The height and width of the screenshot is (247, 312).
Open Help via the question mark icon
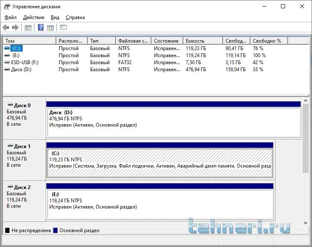pyautogui.click(x=41, y=28)
